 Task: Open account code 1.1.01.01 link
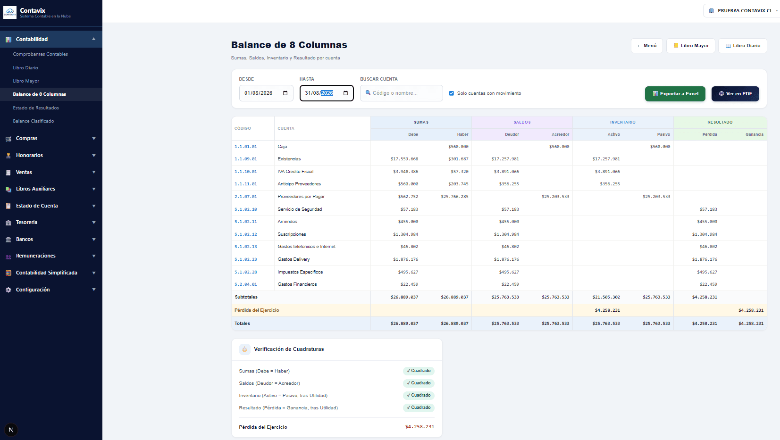[x=246, y=147]
